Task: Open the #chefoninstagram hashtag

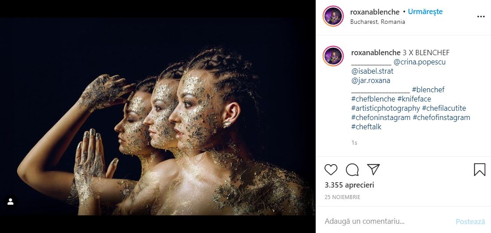Action: coord(381,117)
